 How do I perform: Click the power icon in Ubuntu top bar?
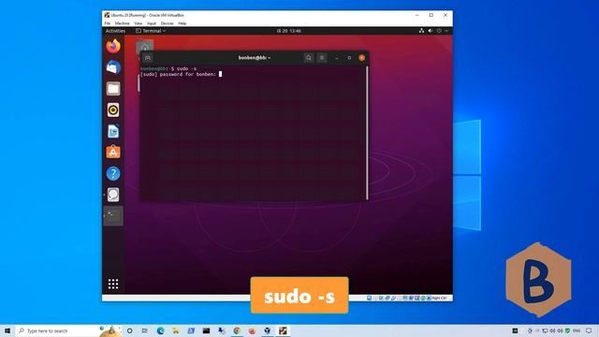pos(439,31)
